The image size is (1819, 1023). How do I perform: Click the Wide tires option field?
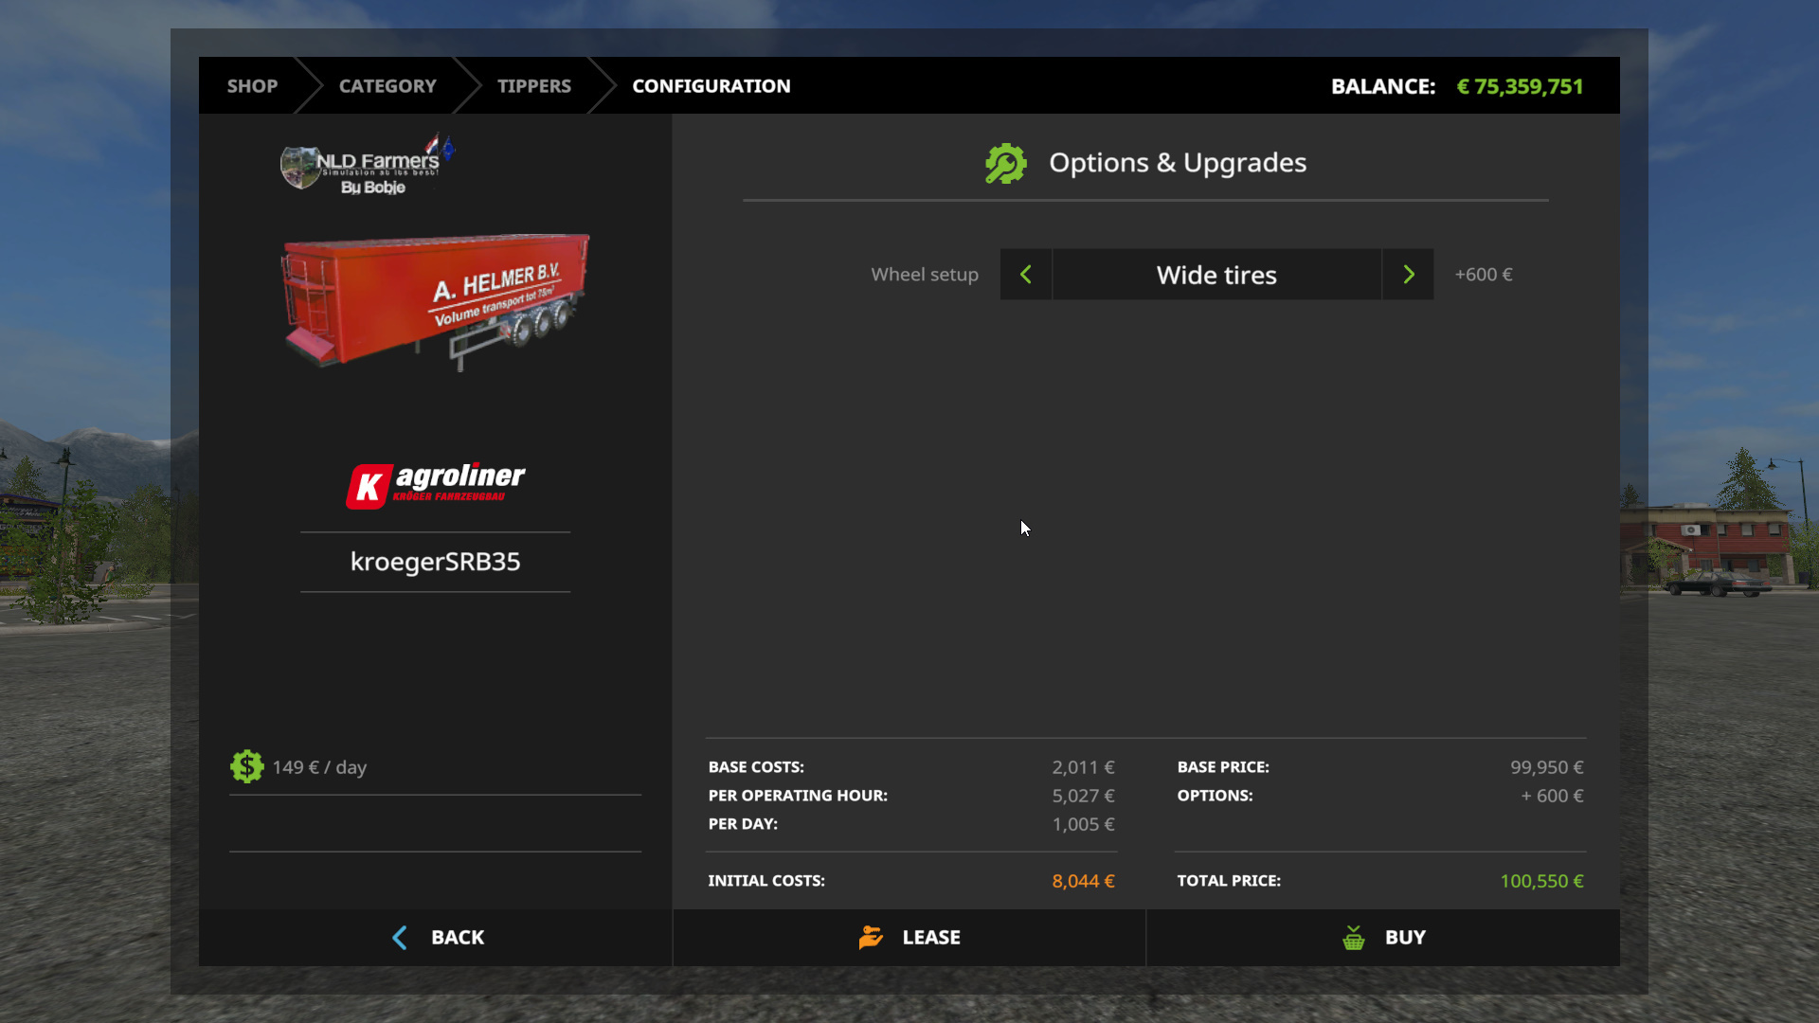1216,275
